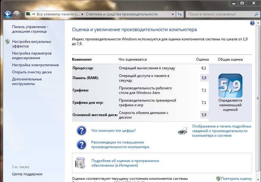
Task: Click the 'Что оценивается' column header
Action: (x=133, y=59)
